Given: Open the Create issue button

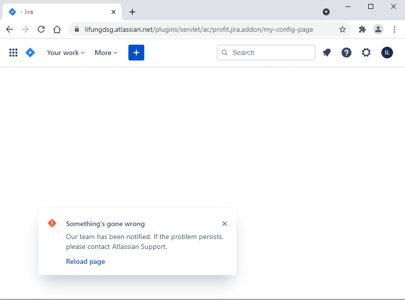Looking at the screenshot, I should 136,52.
